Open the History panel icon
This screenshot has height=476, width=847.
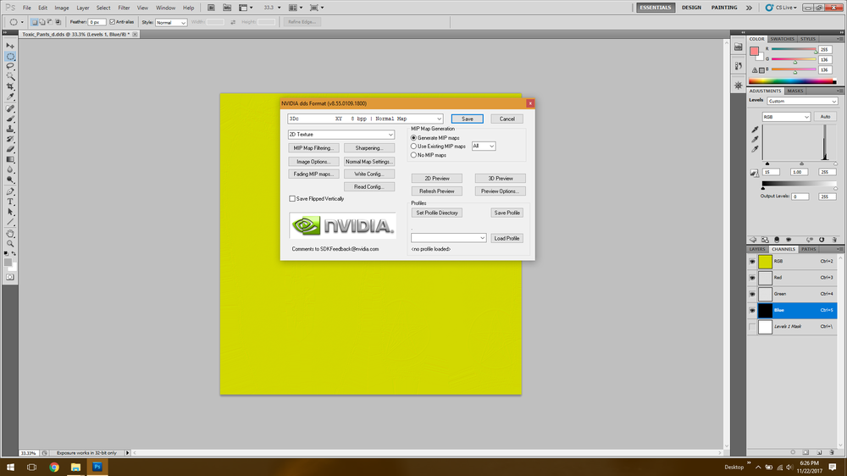click(739, 65)
